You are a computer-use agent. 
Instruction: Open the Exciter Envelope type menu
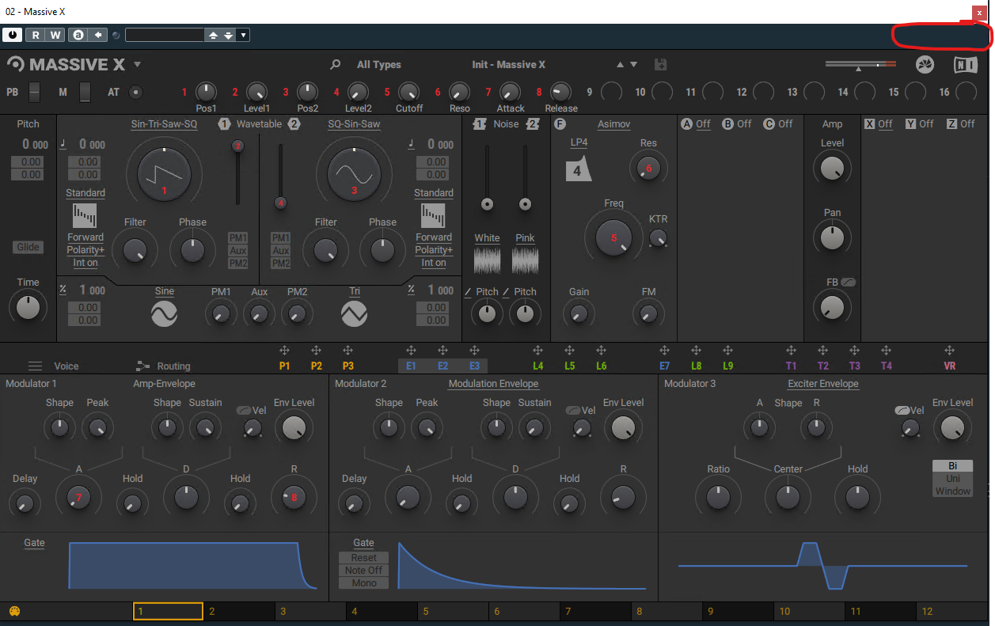click(823, 384)
